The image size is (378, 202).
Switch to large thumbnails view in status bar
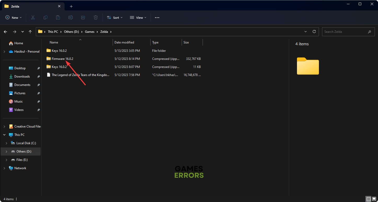(374, 199)
